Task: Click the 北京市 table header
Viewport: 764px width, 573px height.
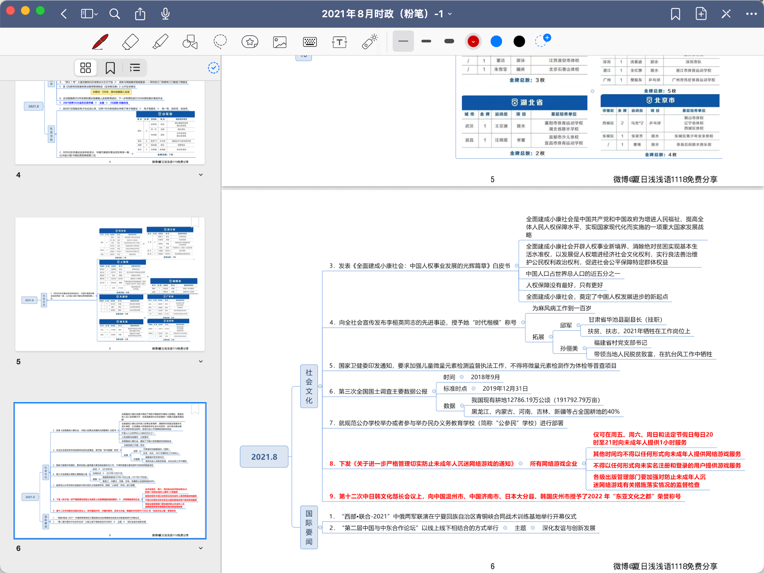Action: 660,100
